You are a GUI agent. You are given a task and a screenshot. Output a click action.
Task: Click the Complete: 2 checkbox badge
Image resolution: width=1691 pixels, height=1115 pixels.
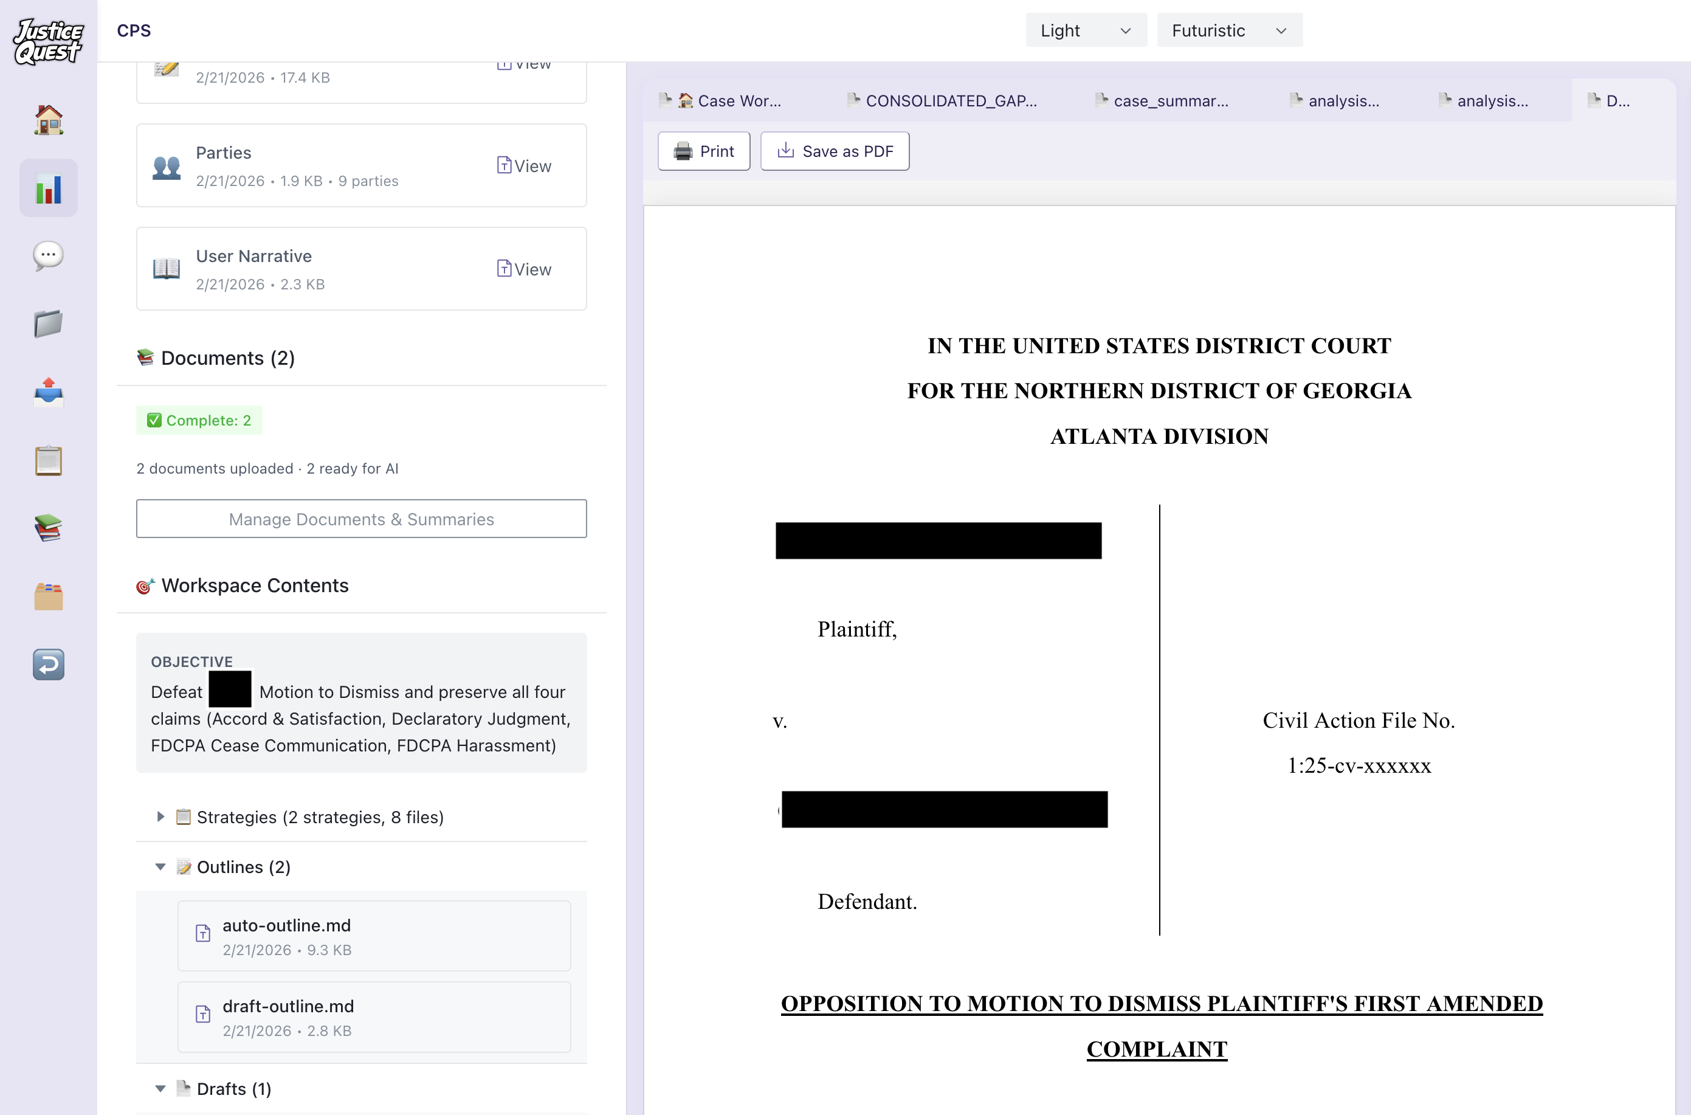pos(199,420)
